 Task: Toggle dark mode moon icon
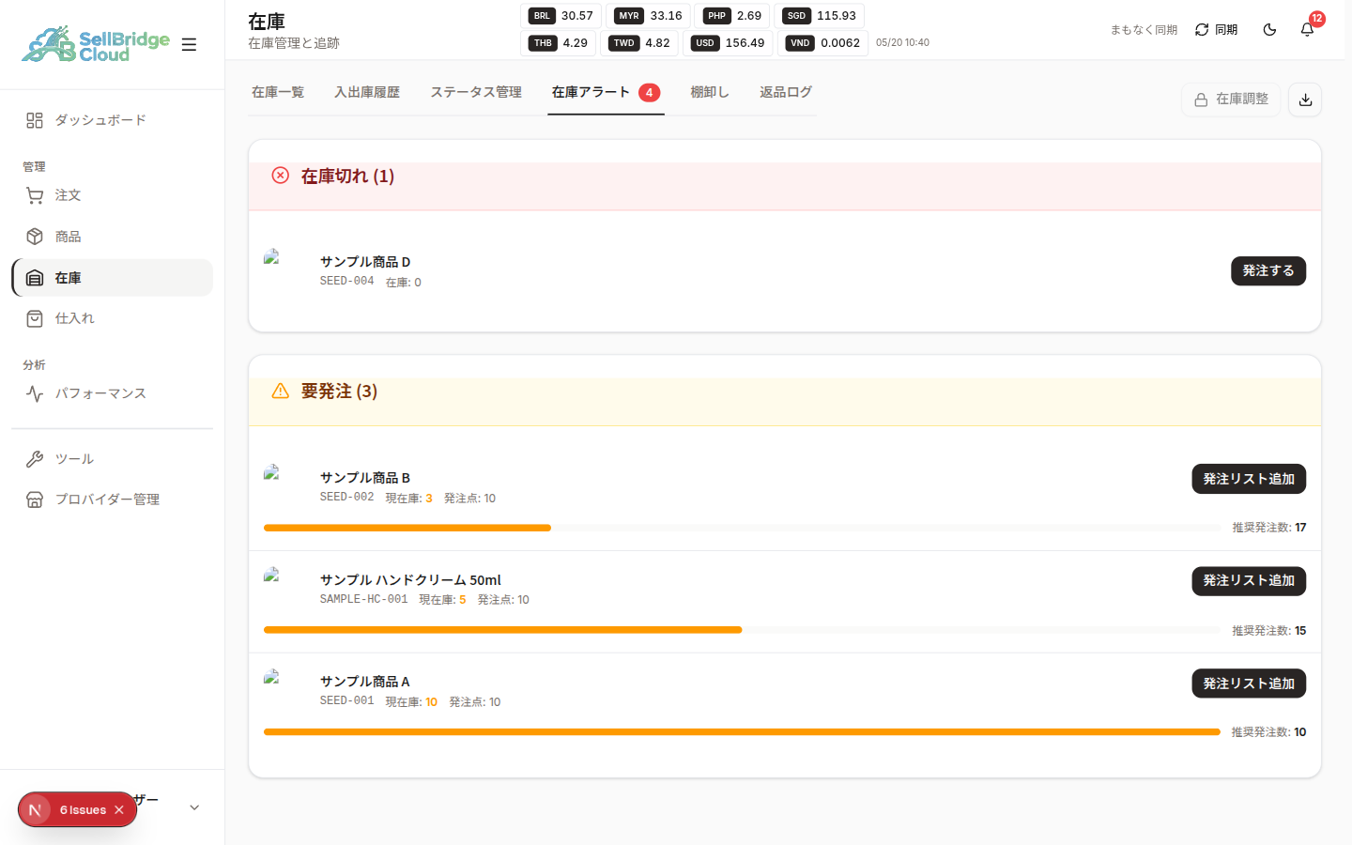[1269, 30]
